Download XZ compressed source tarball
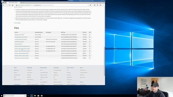The width and height of the screenshot is (173, 97). [x=21, y=37]
